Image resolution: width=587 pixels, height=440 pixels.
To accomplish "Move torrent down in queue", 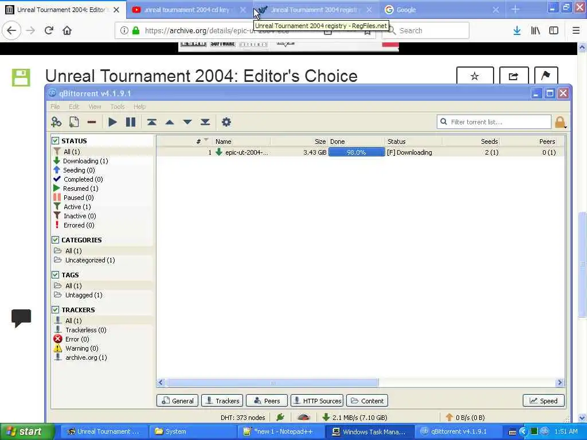I will coord(187,122).
